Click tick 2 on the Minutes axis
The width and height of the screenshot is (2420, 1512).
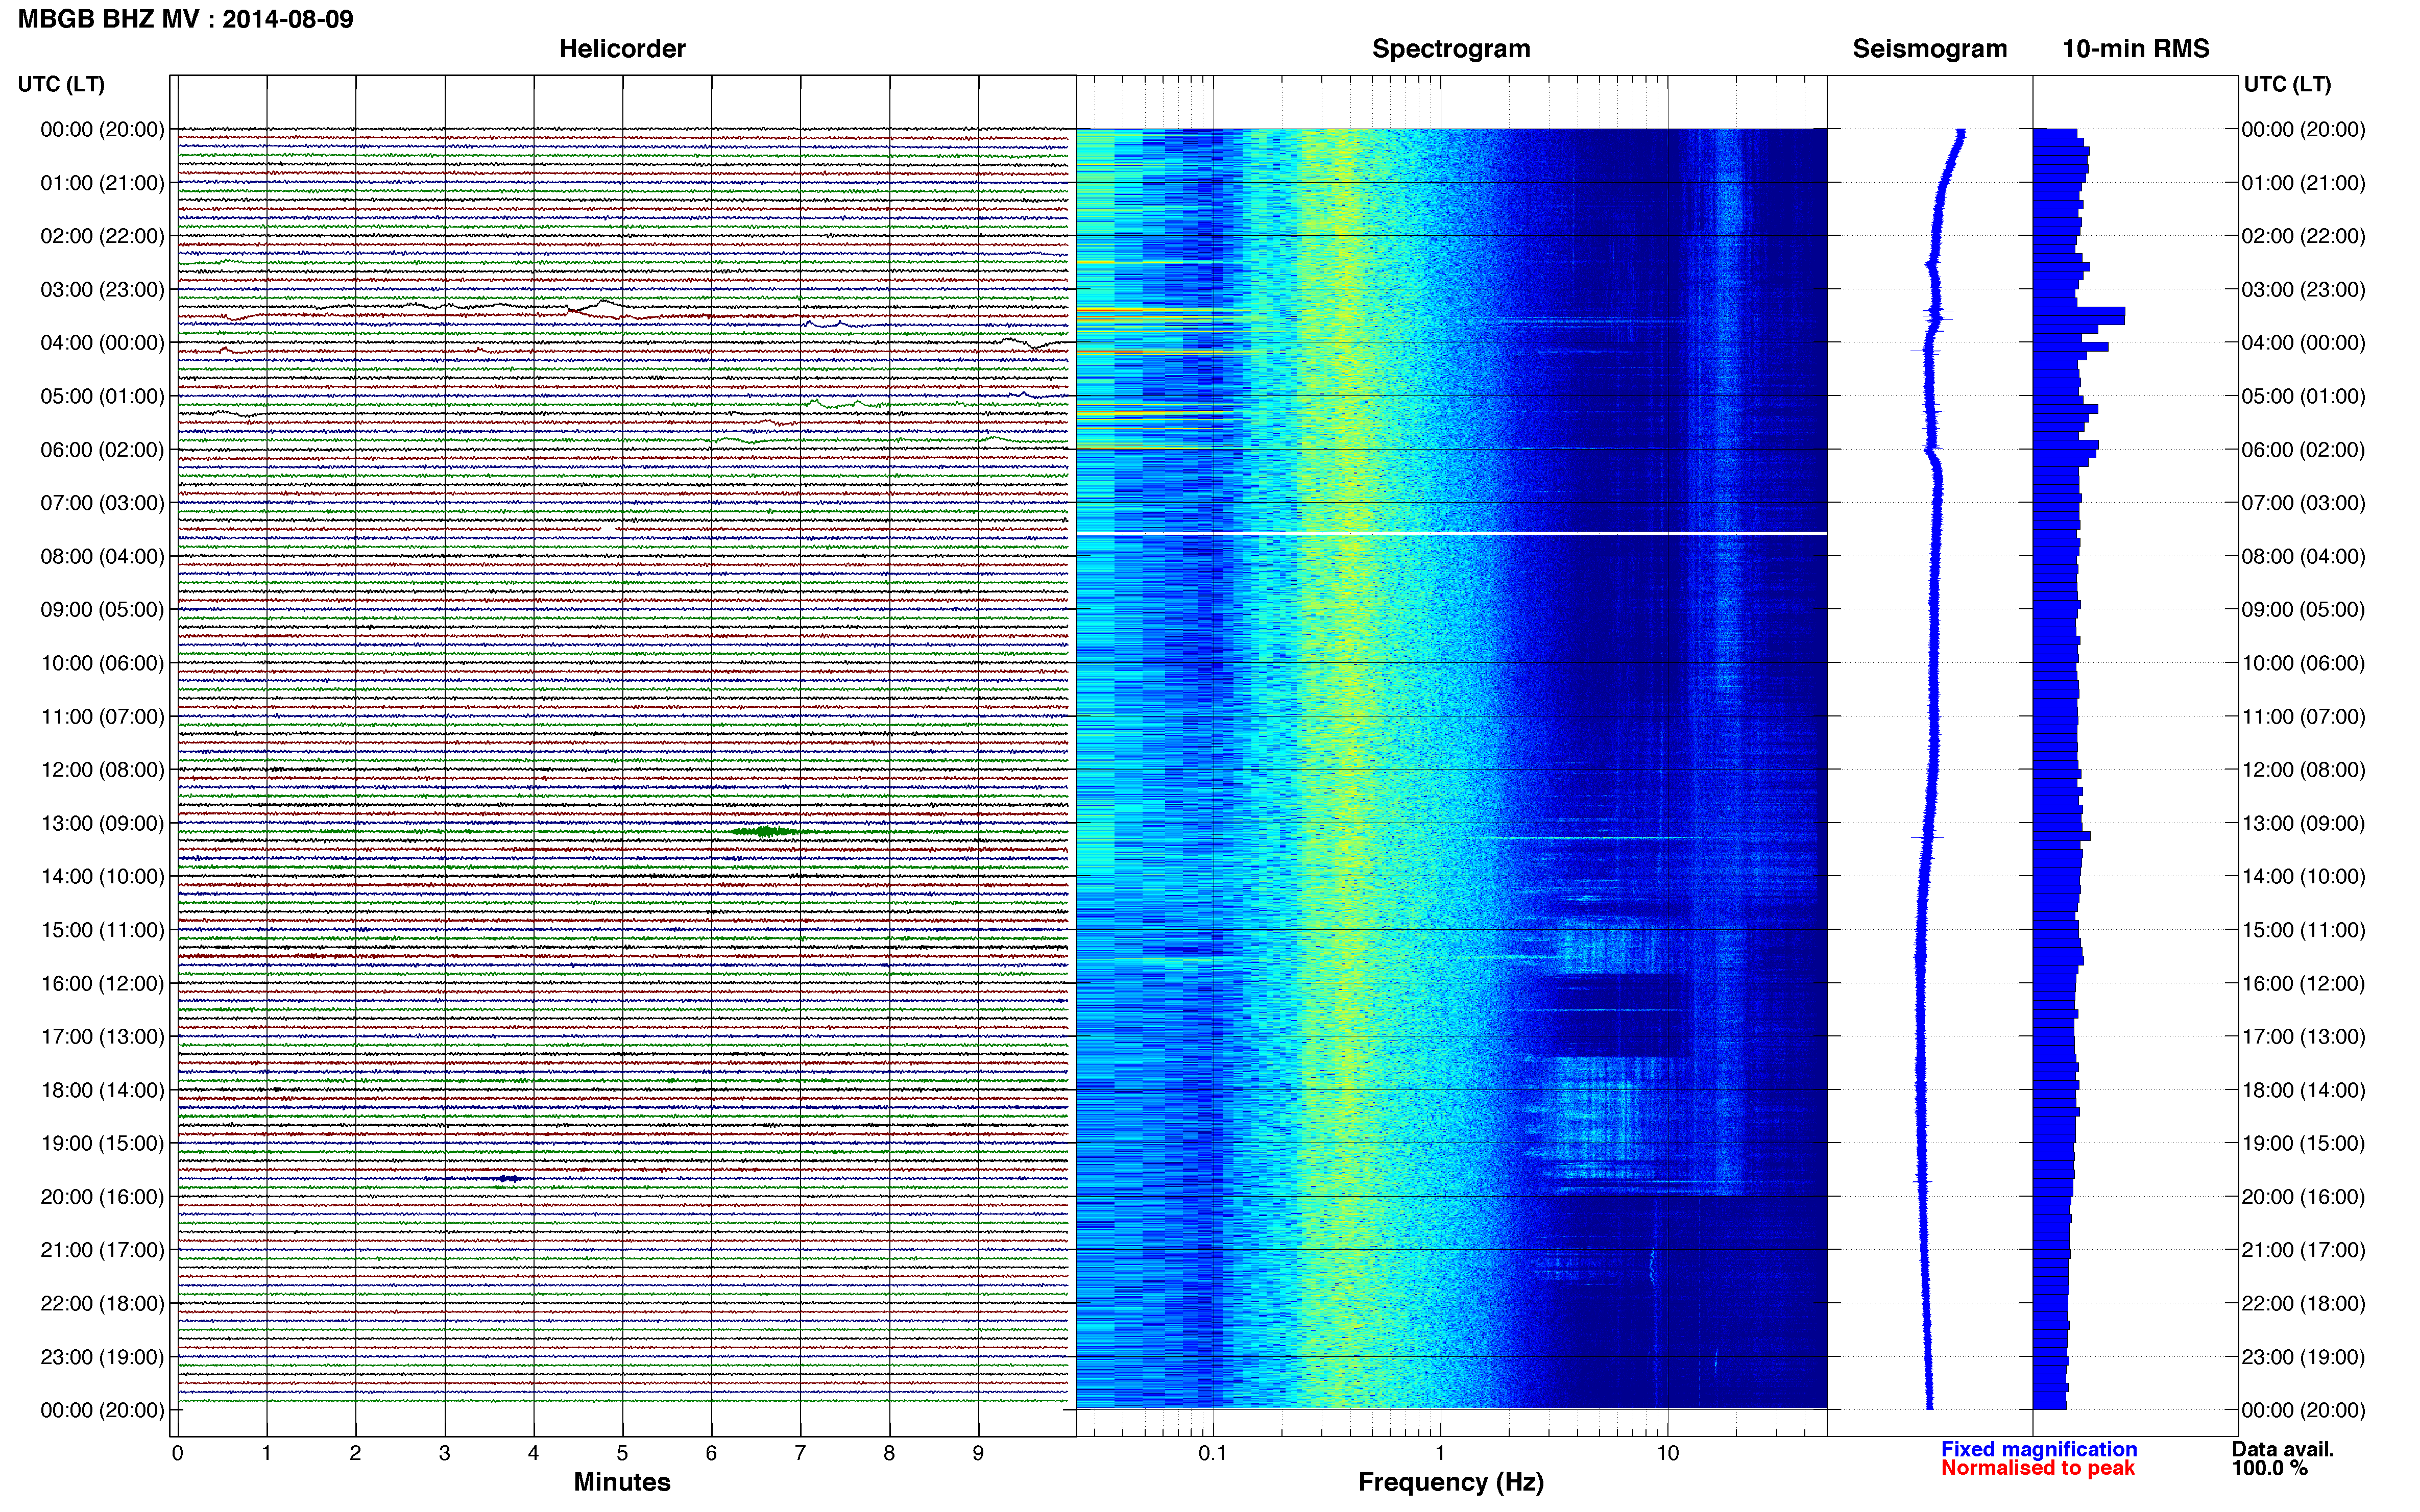(355, 1453)
